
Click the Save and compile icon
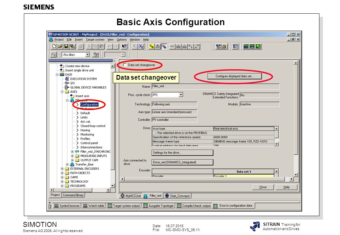73,47
